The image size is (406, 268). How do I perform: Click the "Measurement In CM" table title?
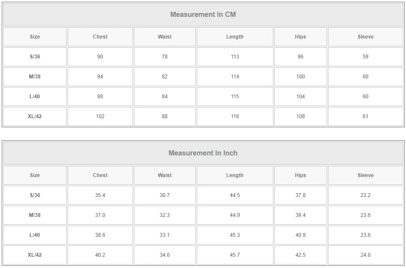coord(203,14)
